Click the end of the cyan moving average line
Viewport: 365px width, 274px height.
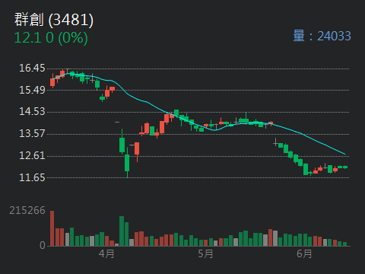point(345,154)
